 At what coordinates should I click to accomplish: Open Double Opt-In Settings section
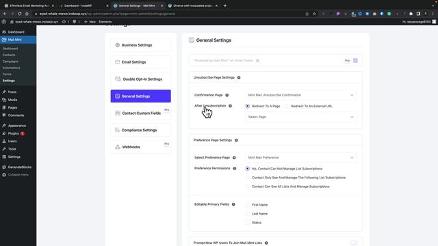[x=140, y=79]
